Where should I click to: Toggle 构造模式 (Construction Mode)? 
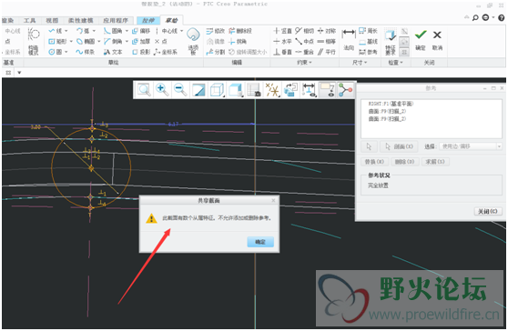pyautogui.click(x=34, y=42)
